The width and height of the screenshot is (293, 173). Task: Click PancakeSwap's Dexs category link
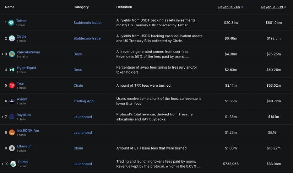tap(77, 54)
